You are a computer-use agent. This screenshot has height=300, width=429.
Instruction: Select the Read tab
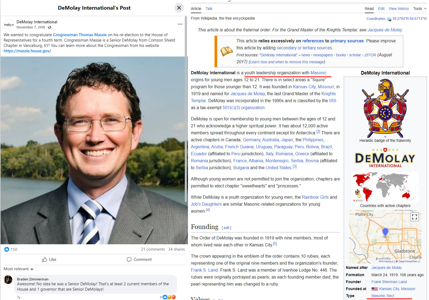tap(369, 9)
